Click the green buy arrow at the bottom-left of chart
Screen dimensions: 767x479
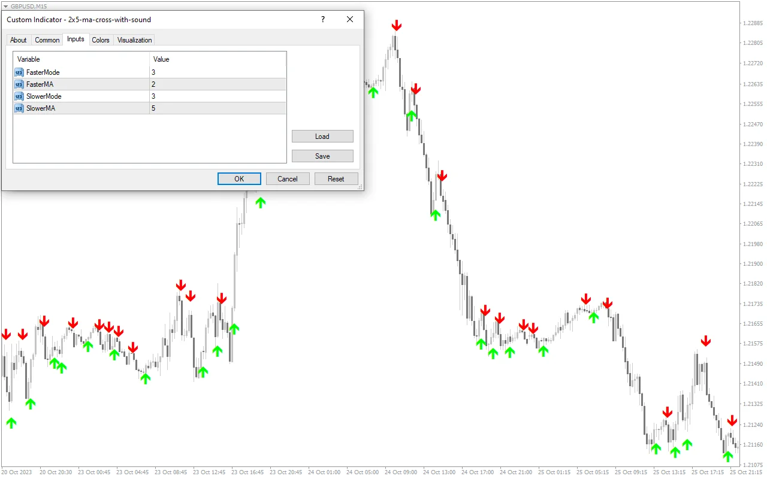pos(11,423)
